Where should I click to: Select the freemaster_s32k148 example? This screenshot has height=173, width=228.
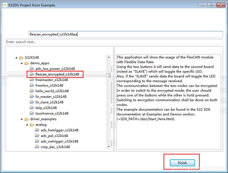(52, 80)
